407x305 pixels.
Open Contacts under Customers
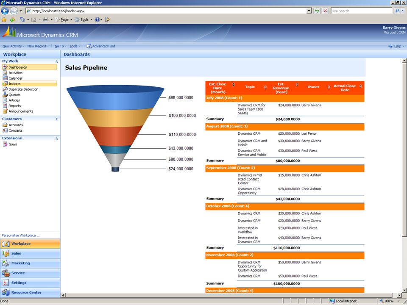click(x=15, y=131)
